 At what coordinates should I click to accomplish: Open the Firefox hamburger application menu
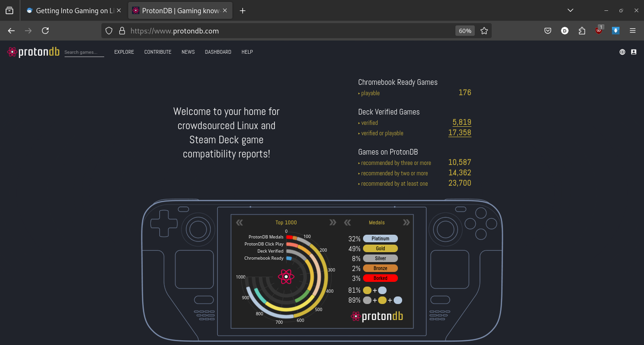(633, 31)
